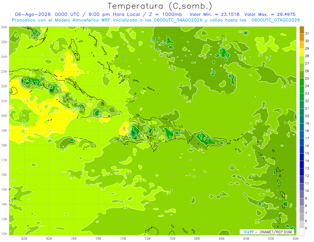
Task: Click the 78W longitude axis label
Action: click(74, 238)
